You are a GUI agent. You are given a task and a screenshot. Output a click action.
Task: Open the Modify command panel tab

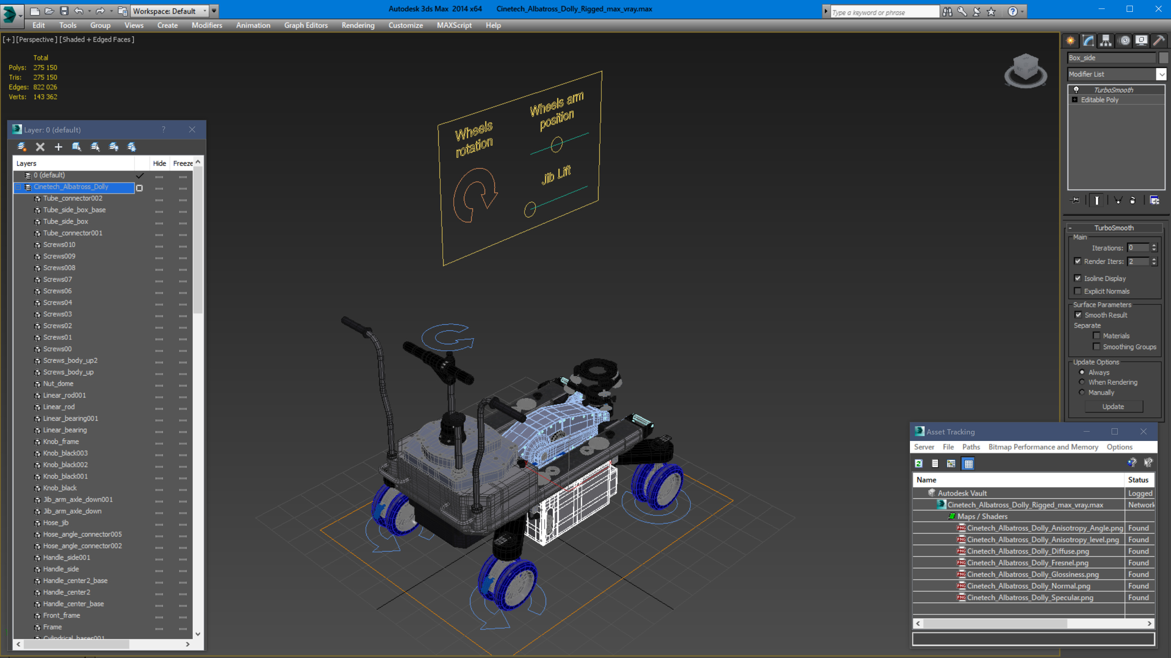pyautogui.click(x=1088, y=41)
